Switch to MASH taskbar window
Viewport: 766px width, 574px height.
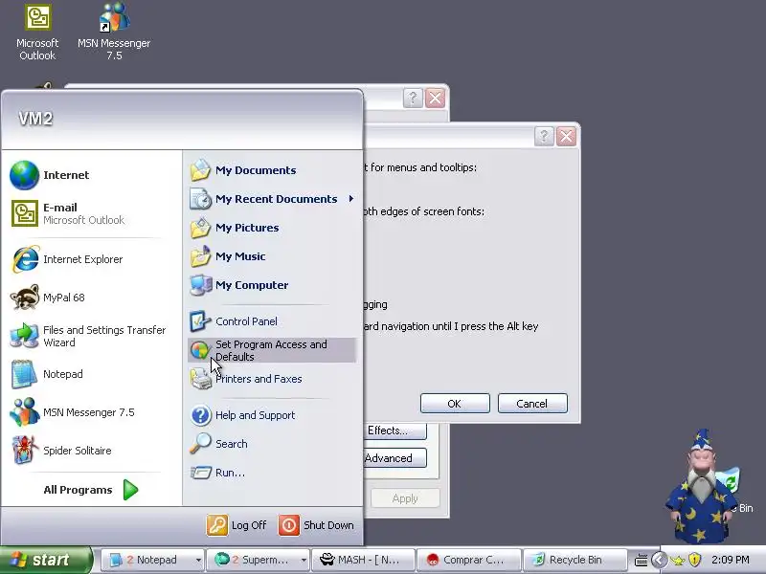(364, 560)
